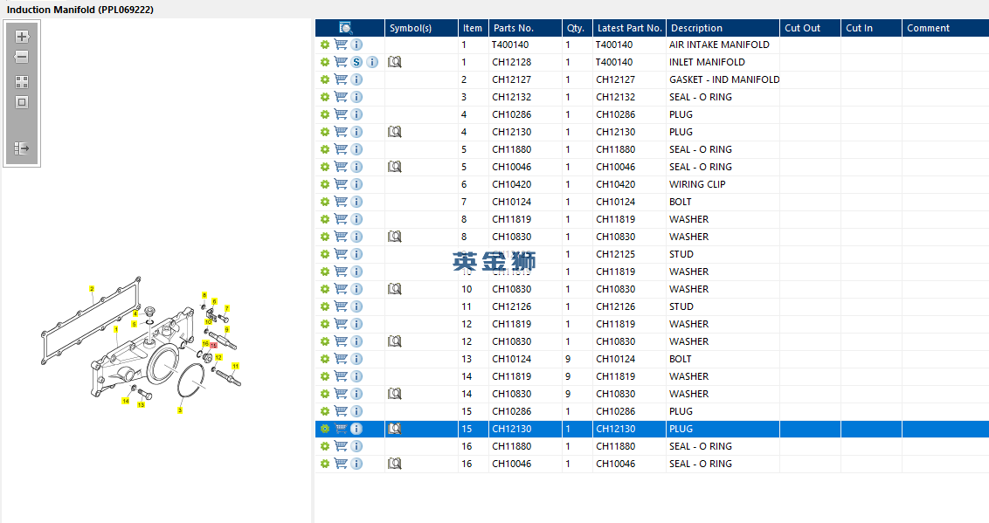Add AIR INTAKE MANIFOLD to cart

341,45
